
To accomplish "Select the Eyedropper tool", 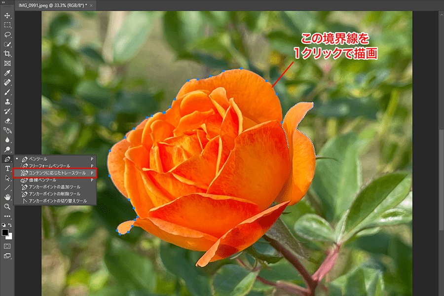I will tap(7, 73).
